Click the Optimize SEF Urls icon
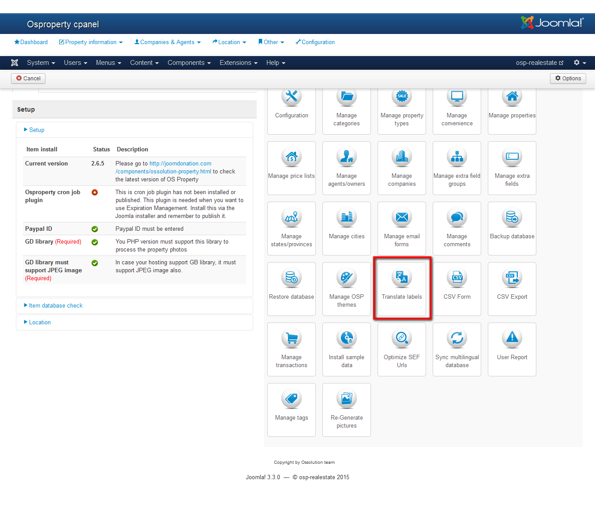 coord(401,339)
